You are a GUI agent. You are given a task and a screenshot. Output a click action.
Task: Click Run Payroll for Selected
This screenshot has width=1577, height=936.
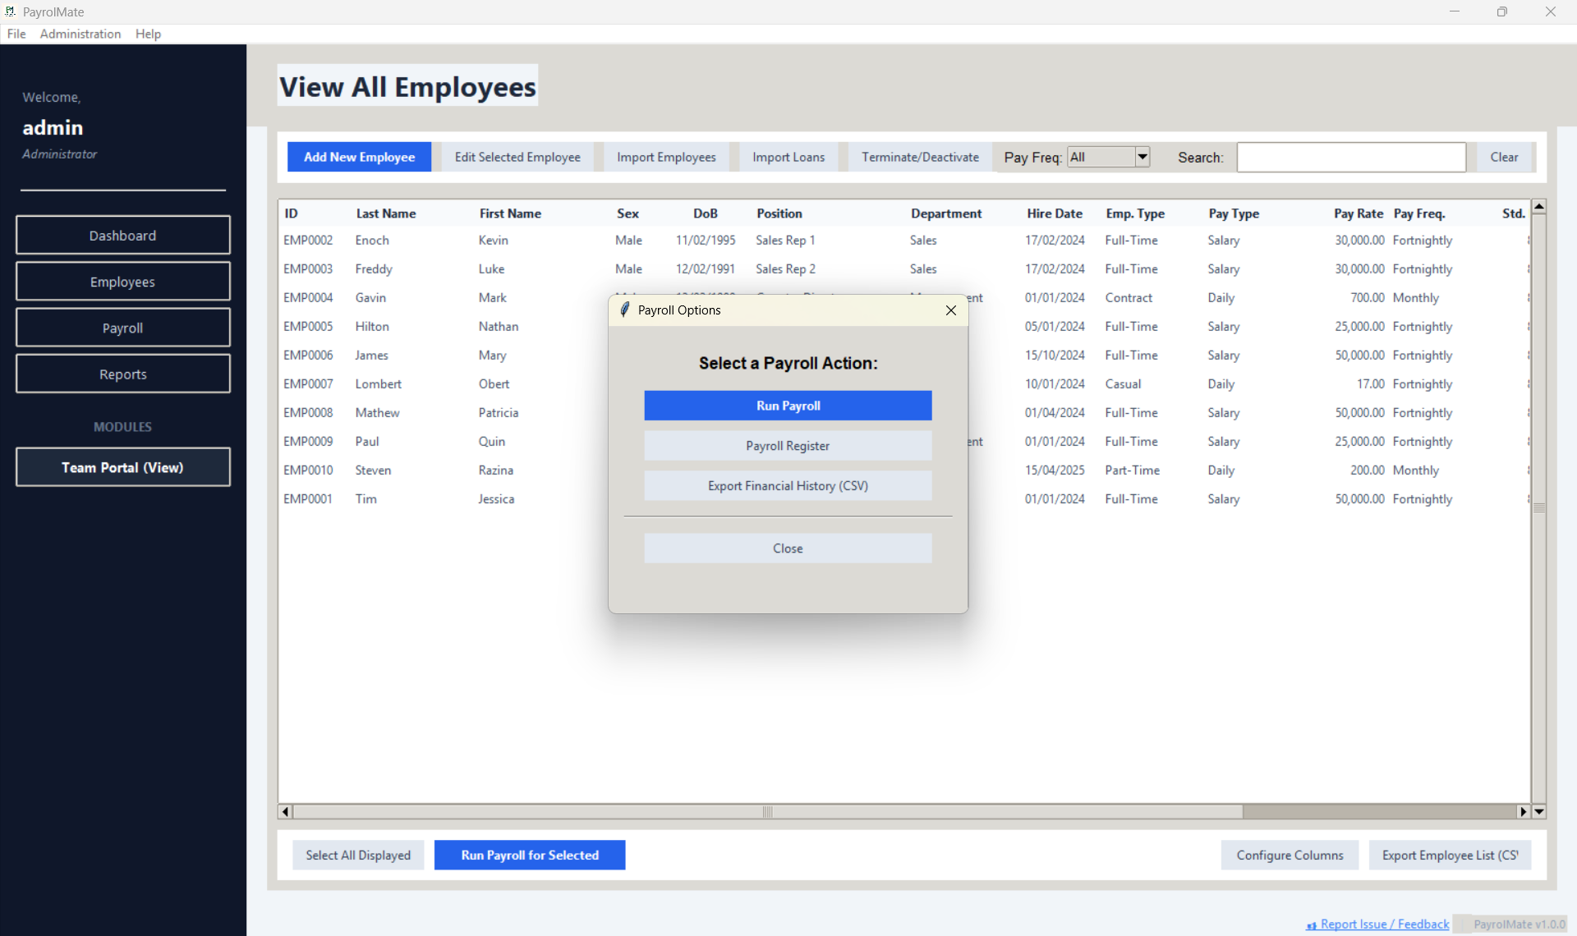pos(529,855)
